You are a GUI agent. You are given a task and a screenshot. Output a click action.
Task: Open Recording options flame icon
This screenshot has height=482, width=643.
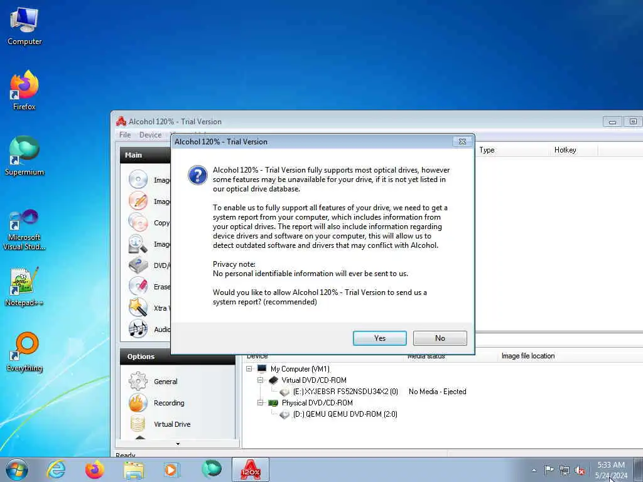138,402
